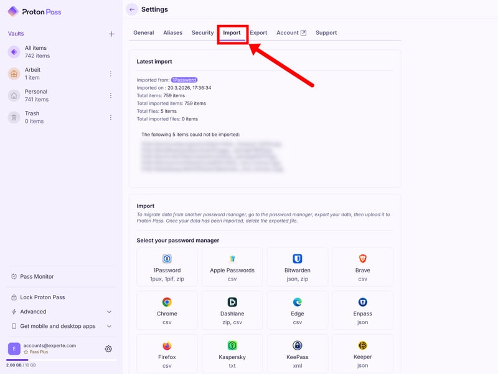Go to the Aliases tab
This screenshot has height=374, width=498.
point(172,32)
